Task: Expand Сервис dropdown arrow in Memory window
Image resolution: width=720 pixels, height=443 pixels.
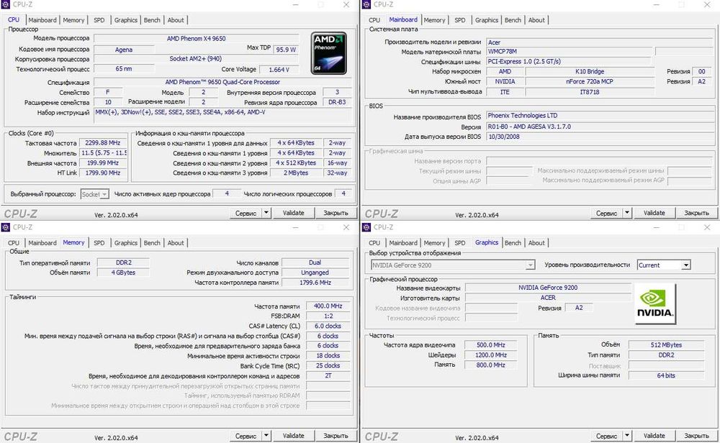Action: pos(266,436)
